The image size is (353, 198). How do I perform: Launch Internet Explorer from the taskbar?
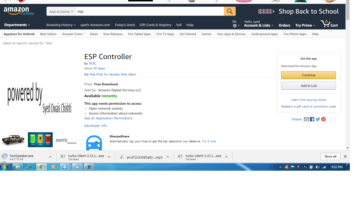[x=30, y=167]
